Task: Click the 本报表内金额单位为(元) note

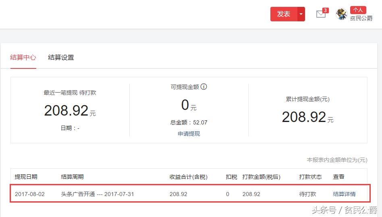Action: click(x=337, y=160)
